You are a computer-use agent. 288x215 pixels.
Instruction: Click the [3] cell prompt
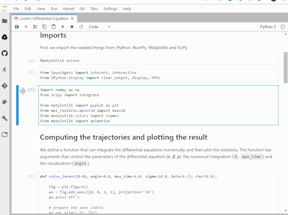click(x=32, y=90)
